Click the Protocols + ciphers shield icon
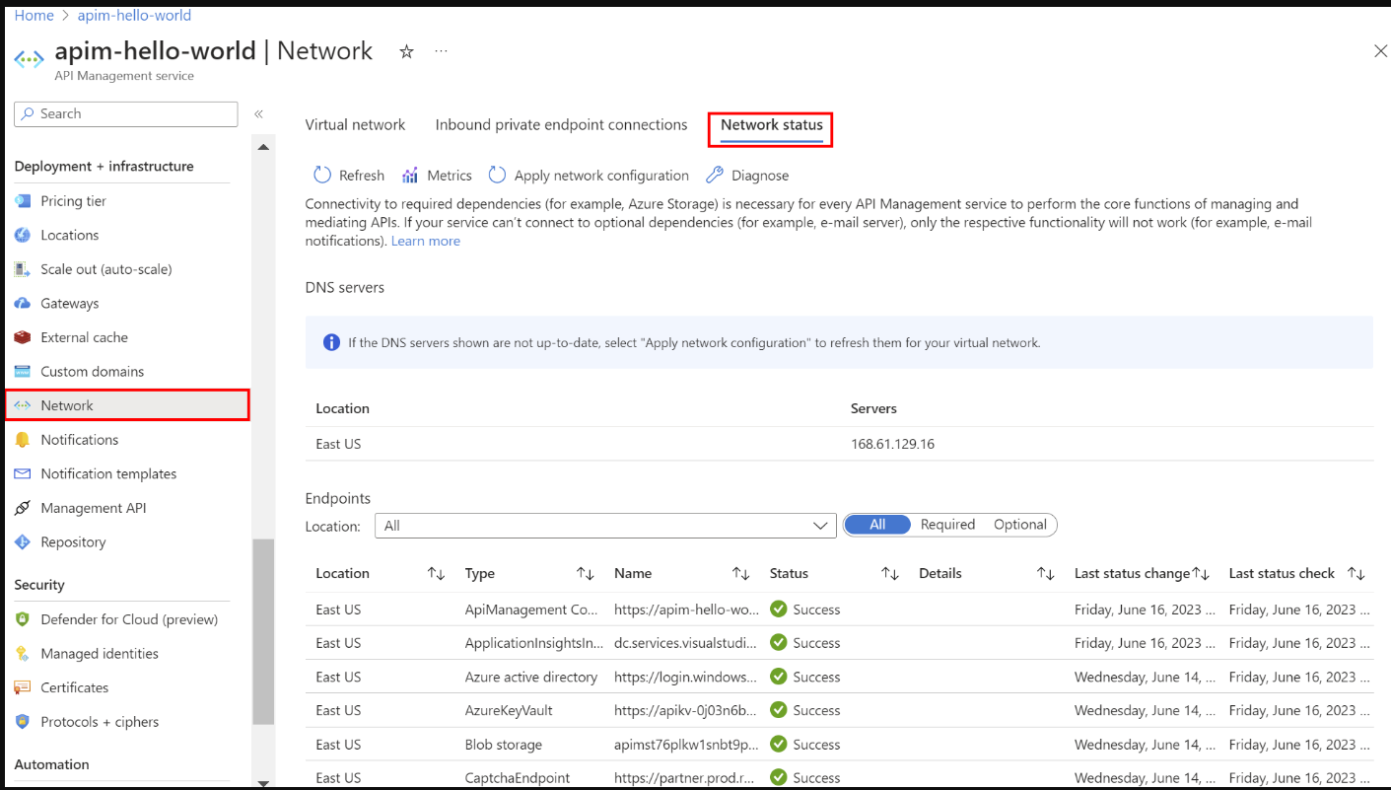 pyautogui.click(x=23, y=722)
